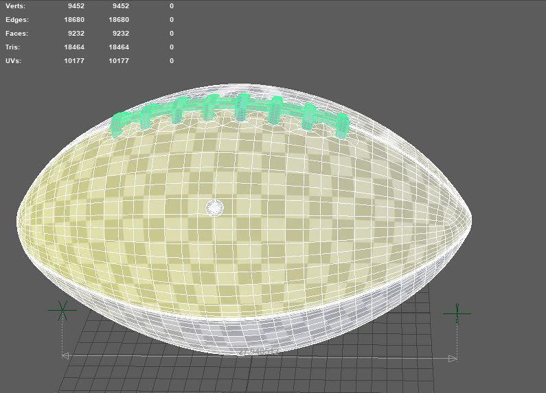The image size is (546, 393).
Task: Click the "UVs:" label in poly count HUD
Action: [13, 60]
